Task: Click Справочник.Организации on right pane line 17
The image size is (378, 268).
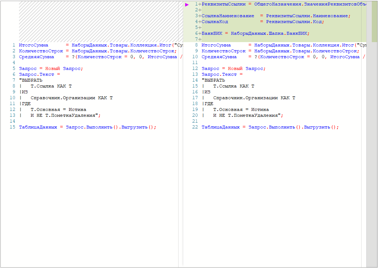Action: coord(245,98)
